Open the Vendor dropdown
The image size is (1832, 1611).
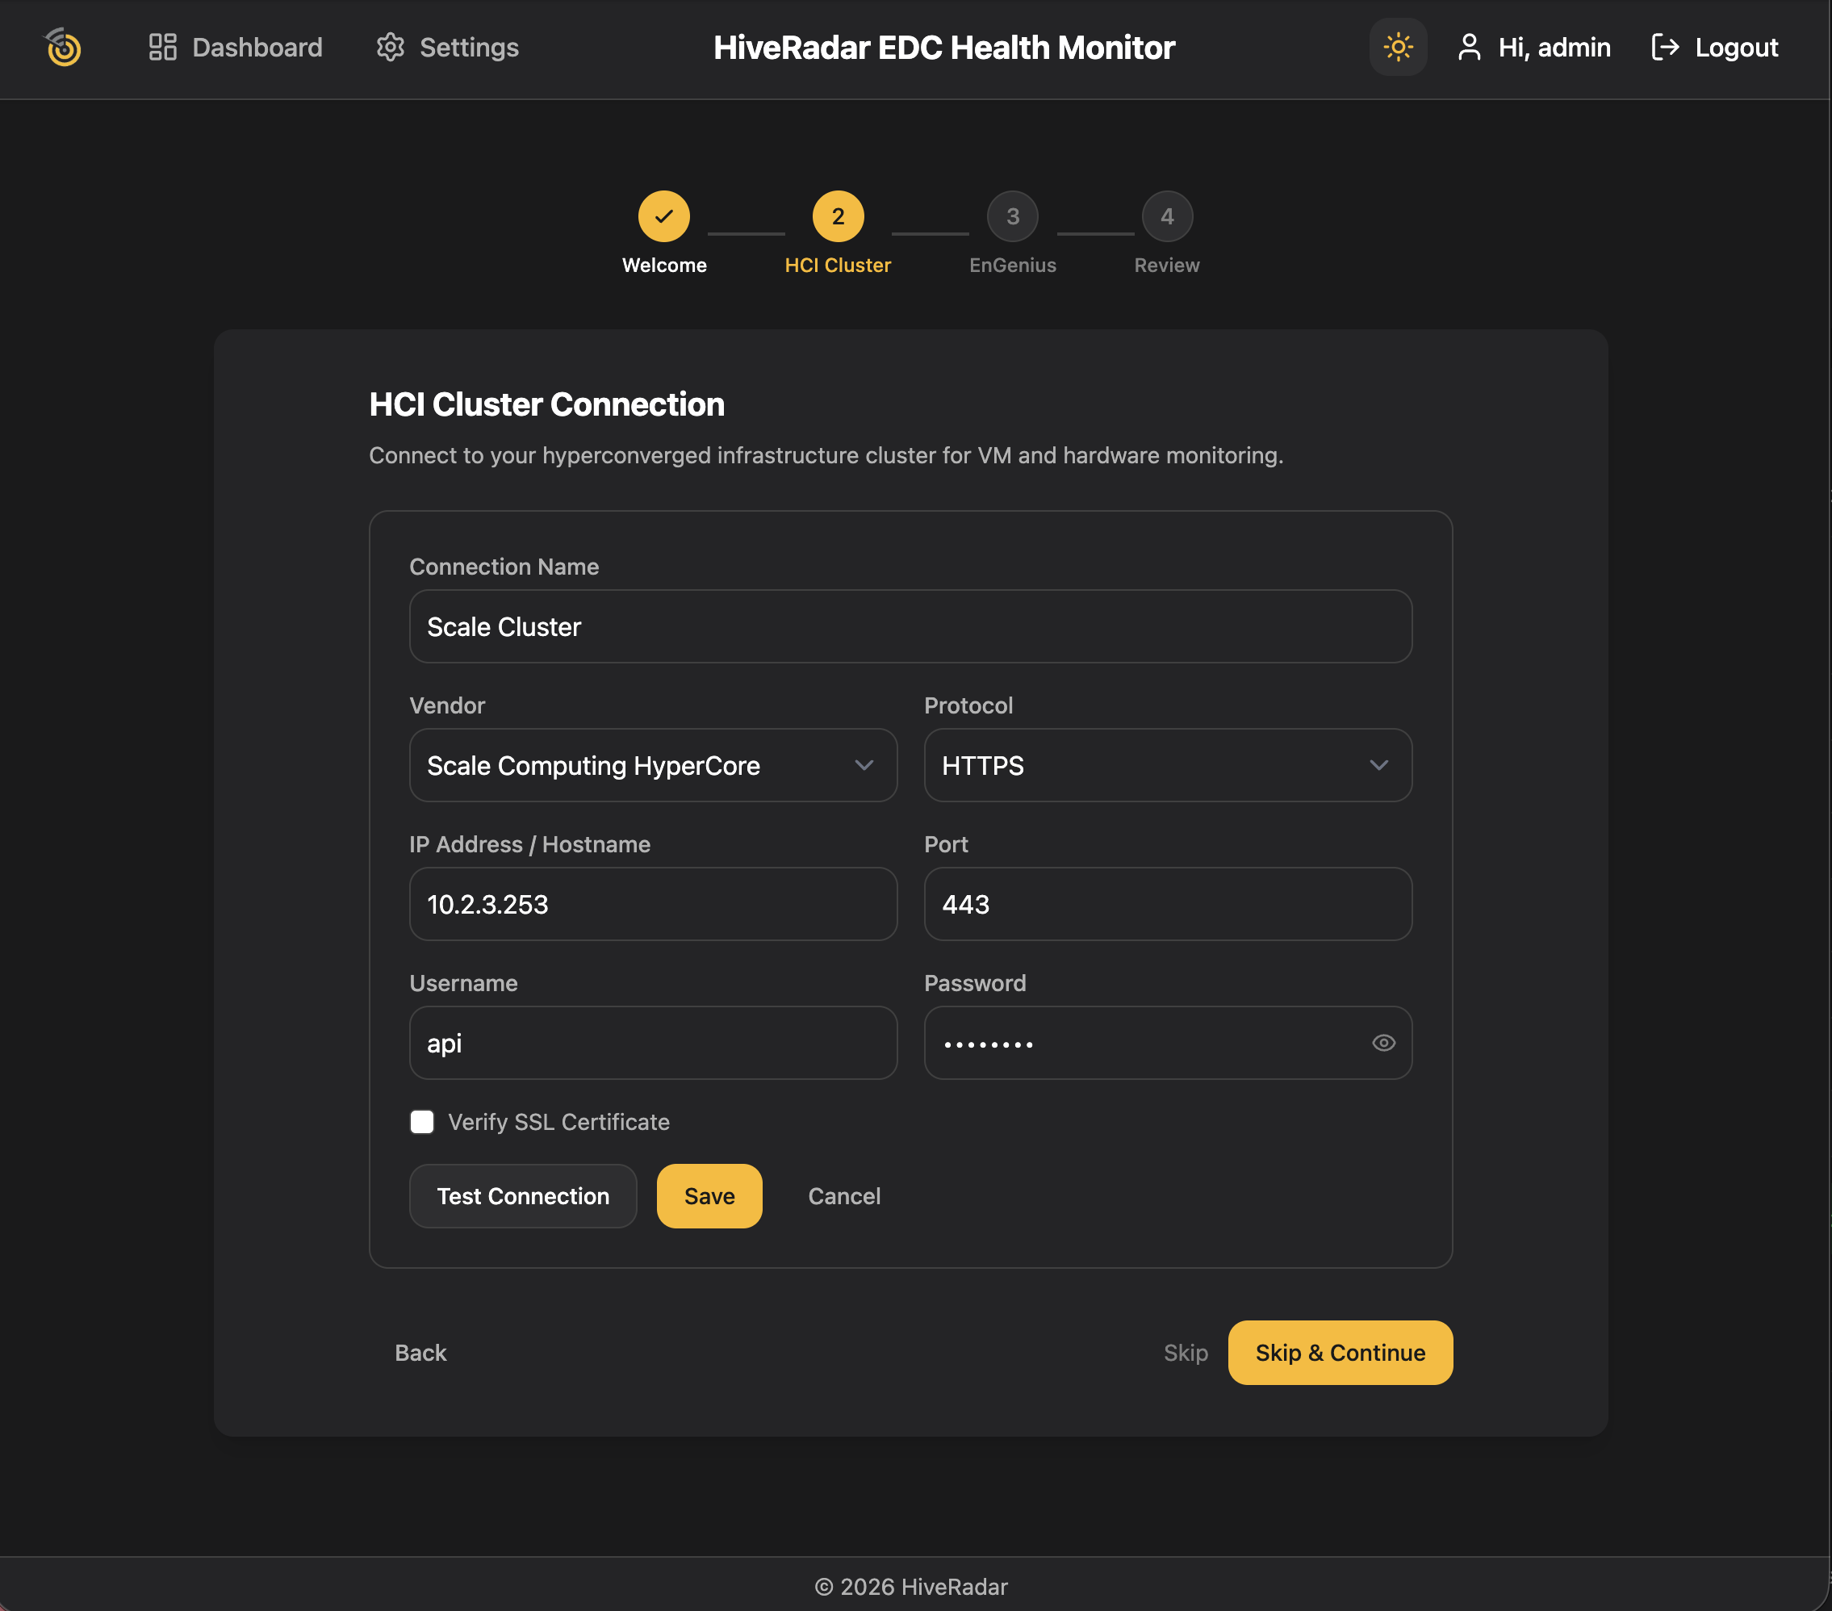(x=654, y=766)
